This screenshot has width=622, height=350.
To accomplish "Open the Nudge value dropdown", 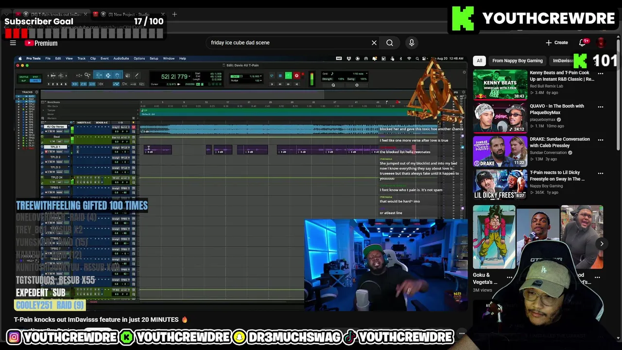I will pyautogui.click(x=261, y=80).
